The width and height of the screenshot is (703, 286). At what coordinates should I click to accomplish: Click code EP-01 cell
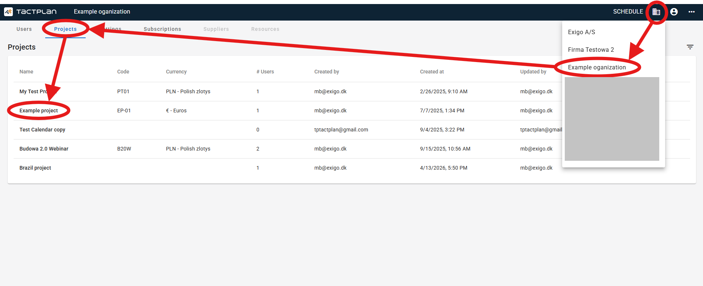(124, 111)
